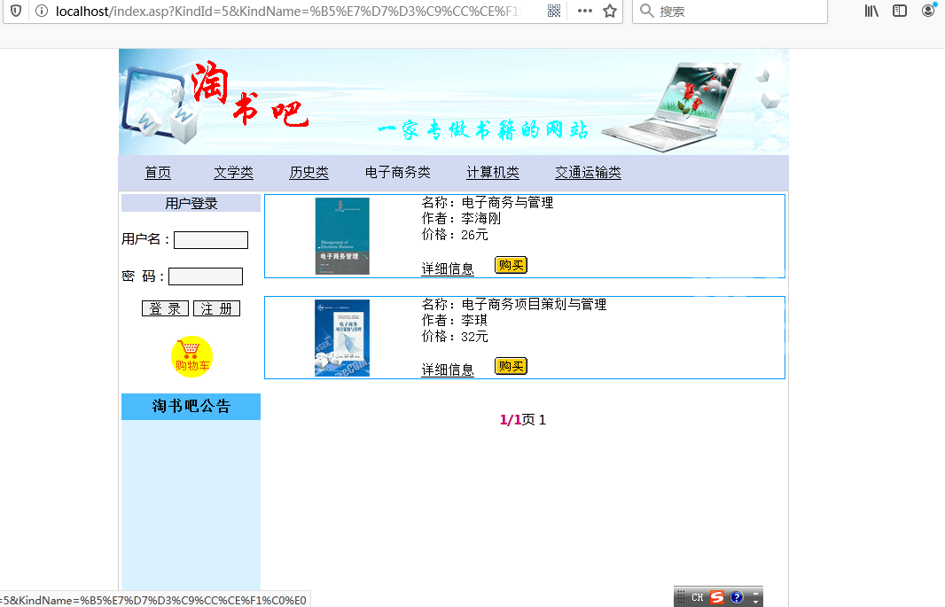945x607 pixels.
Task: Switch the CH input language indicator
Action: [698, 597]
